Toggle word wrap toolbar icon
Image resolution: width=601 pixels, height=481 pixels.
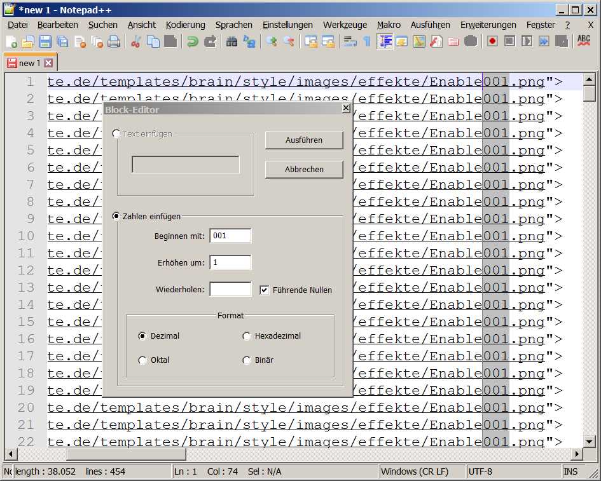[350, 41]
